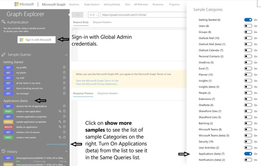261x166 pixels.
Task: Click the Microsoft logo in header
Action: [x=24, y=4]
